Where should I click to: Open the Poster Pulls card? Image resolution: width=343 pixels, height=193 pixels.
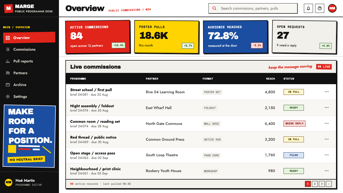[166, 37]
